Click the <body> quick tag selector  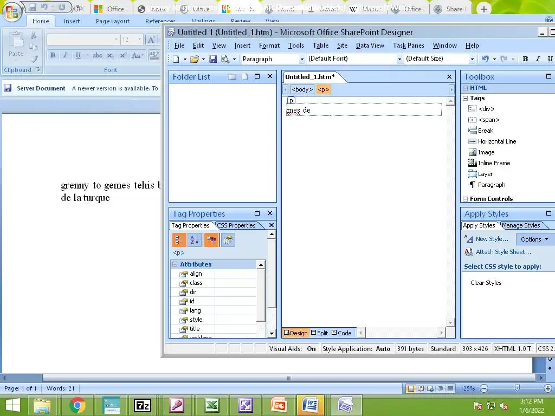302,89
